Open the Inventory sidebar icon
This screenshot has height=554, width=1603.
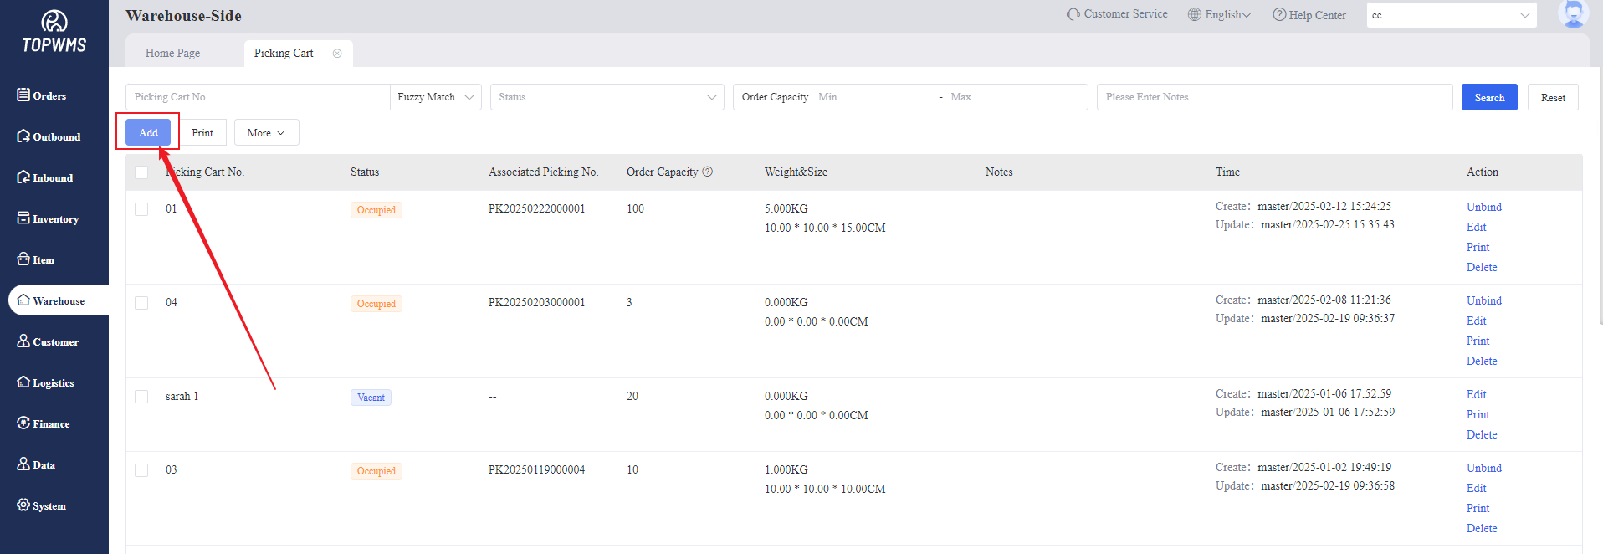click(23, 218)
